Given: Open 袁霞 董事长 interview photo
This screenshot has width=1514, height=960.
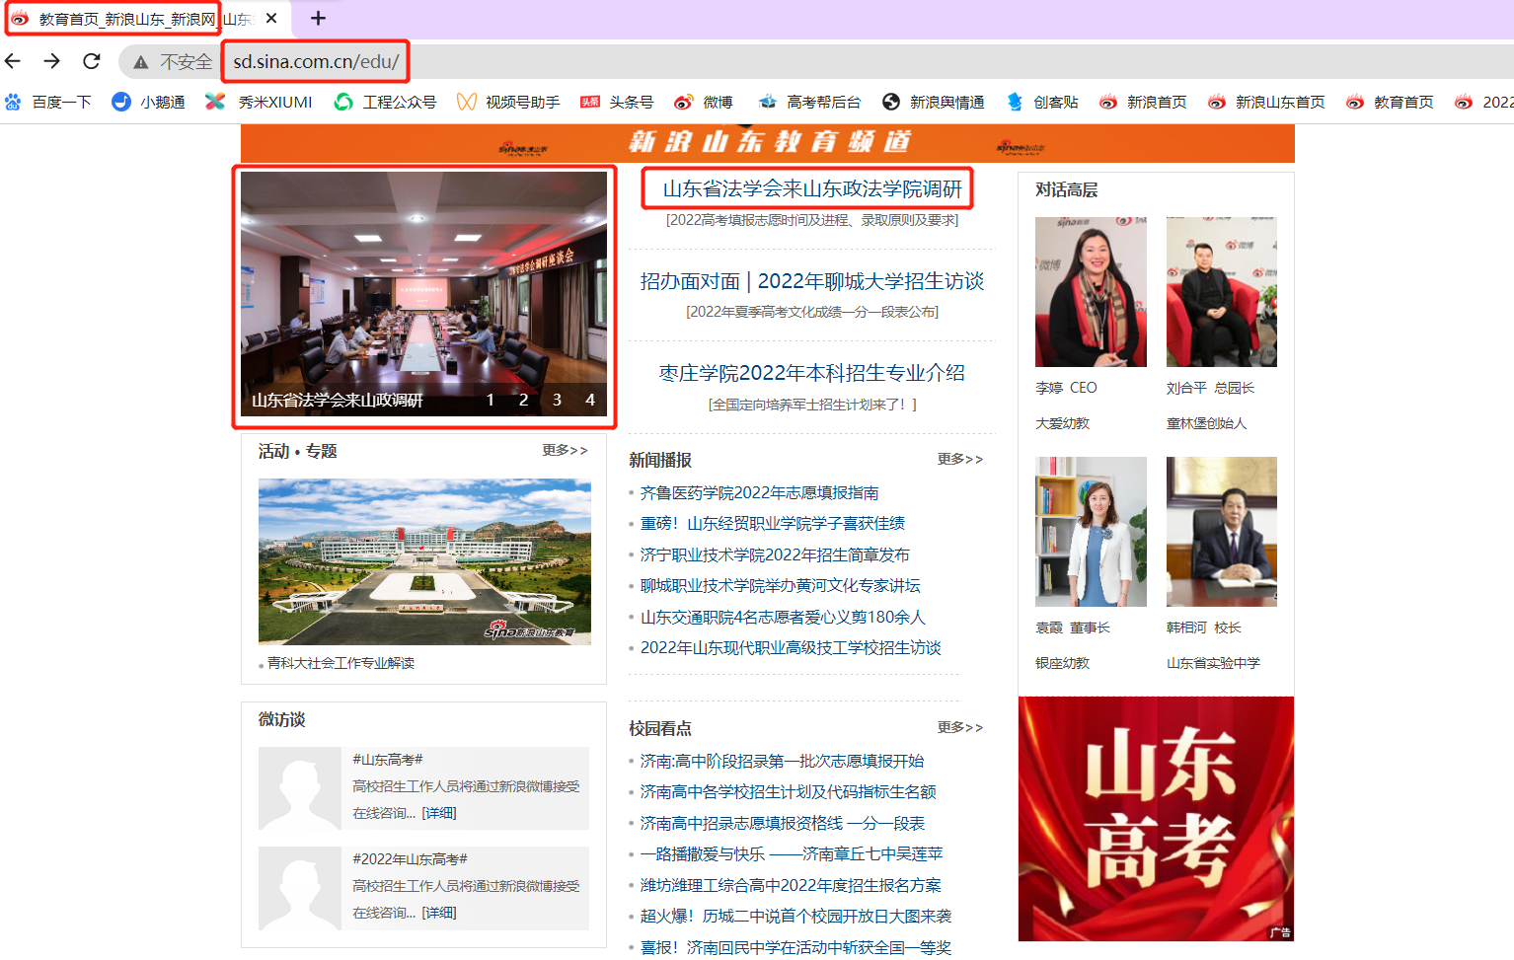Looking at the screenshot, I should click(x=1091, y=532).
